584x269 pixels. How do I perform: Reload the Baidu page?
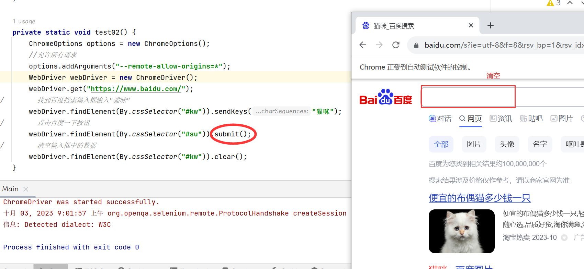pos(396,45)
